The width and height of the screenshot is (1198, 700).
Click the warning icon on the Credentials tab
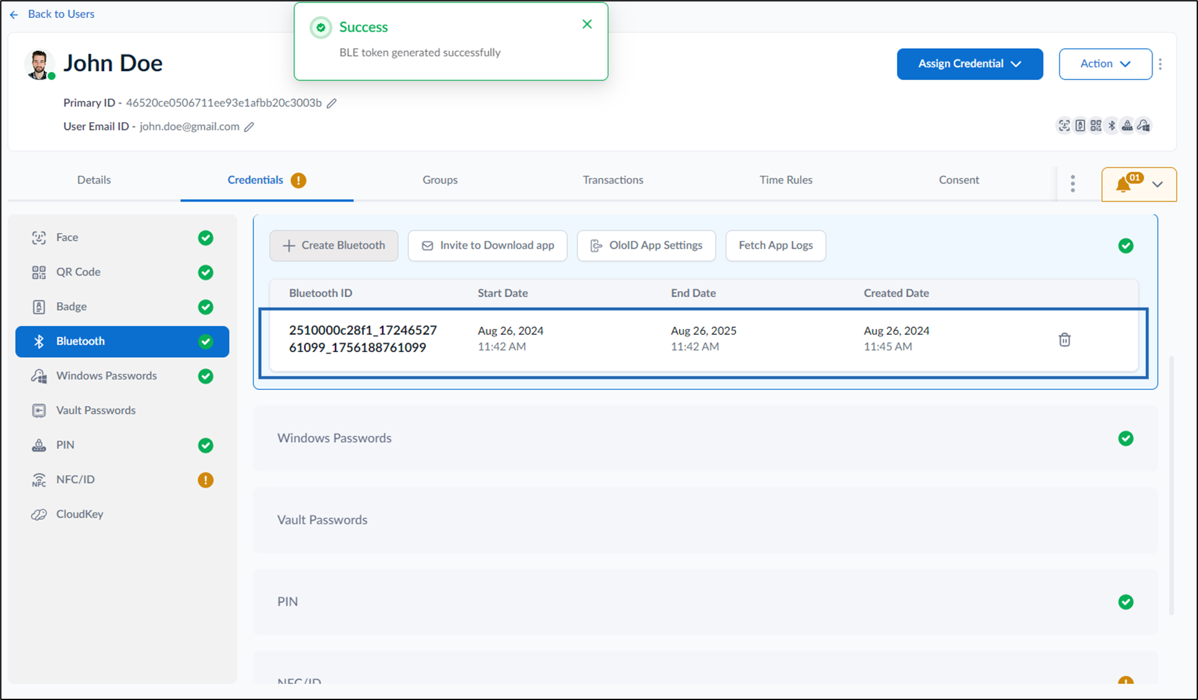(298, 180)
